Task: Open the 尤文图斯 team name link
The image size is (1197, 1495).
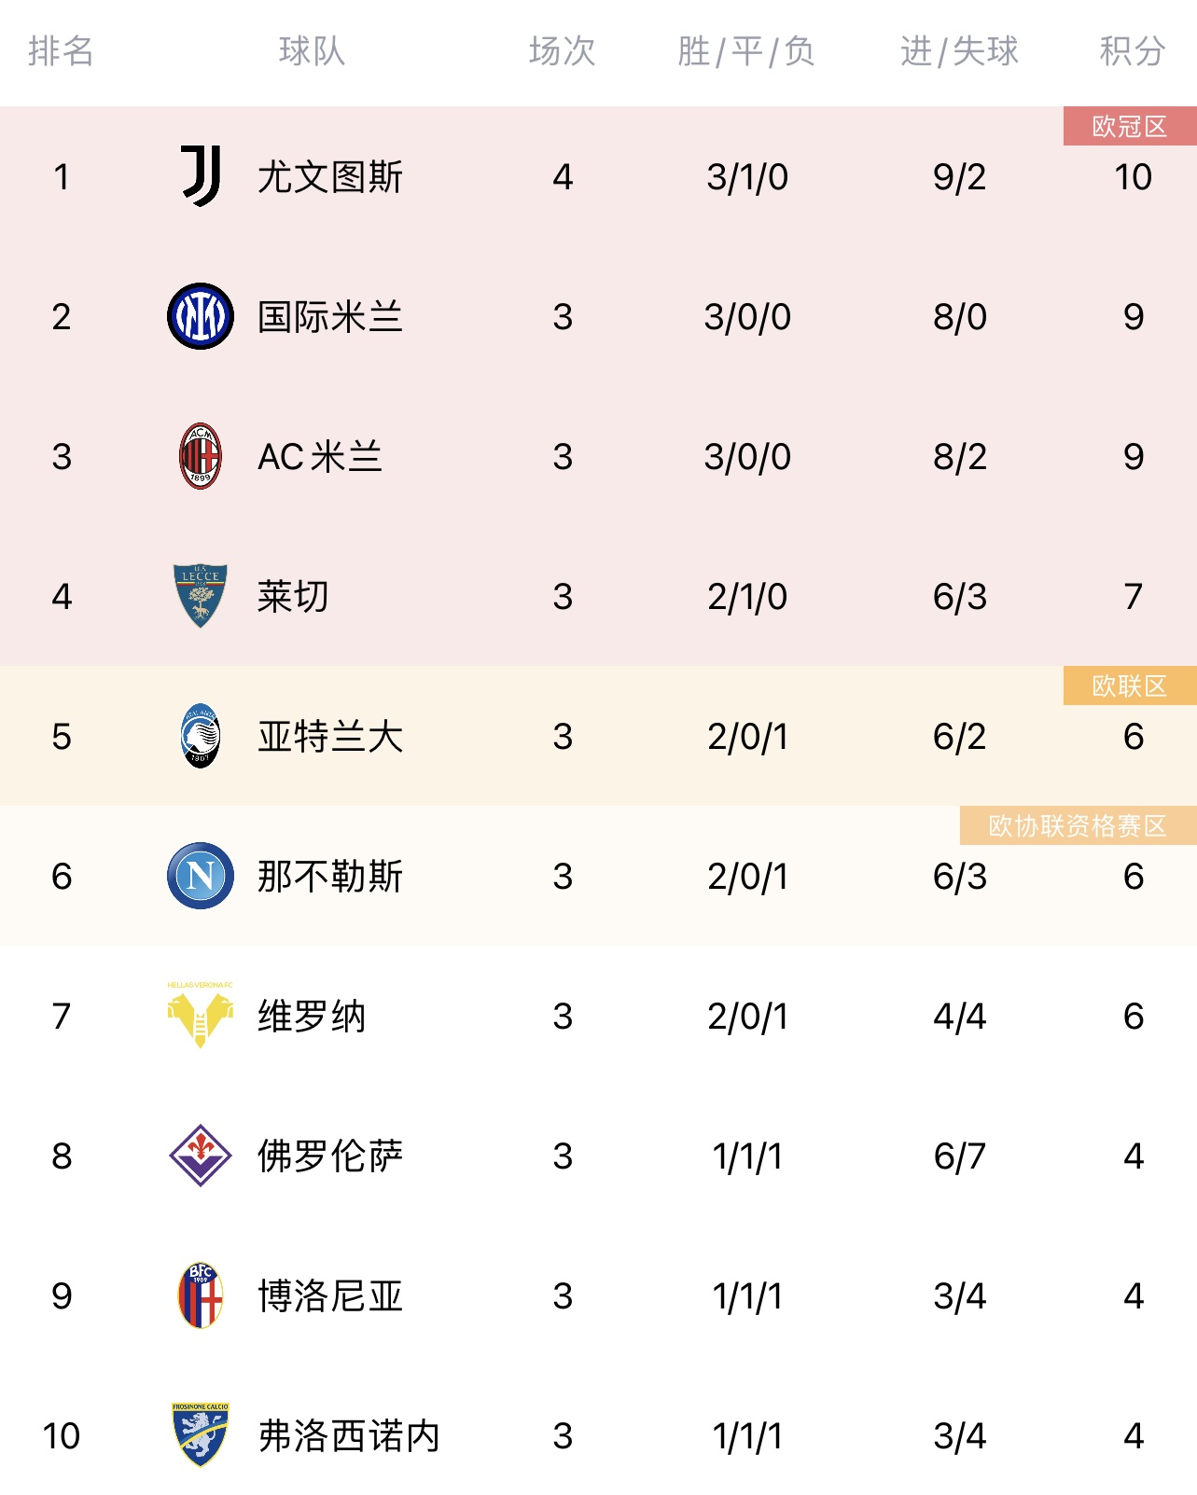Action: 330,177
